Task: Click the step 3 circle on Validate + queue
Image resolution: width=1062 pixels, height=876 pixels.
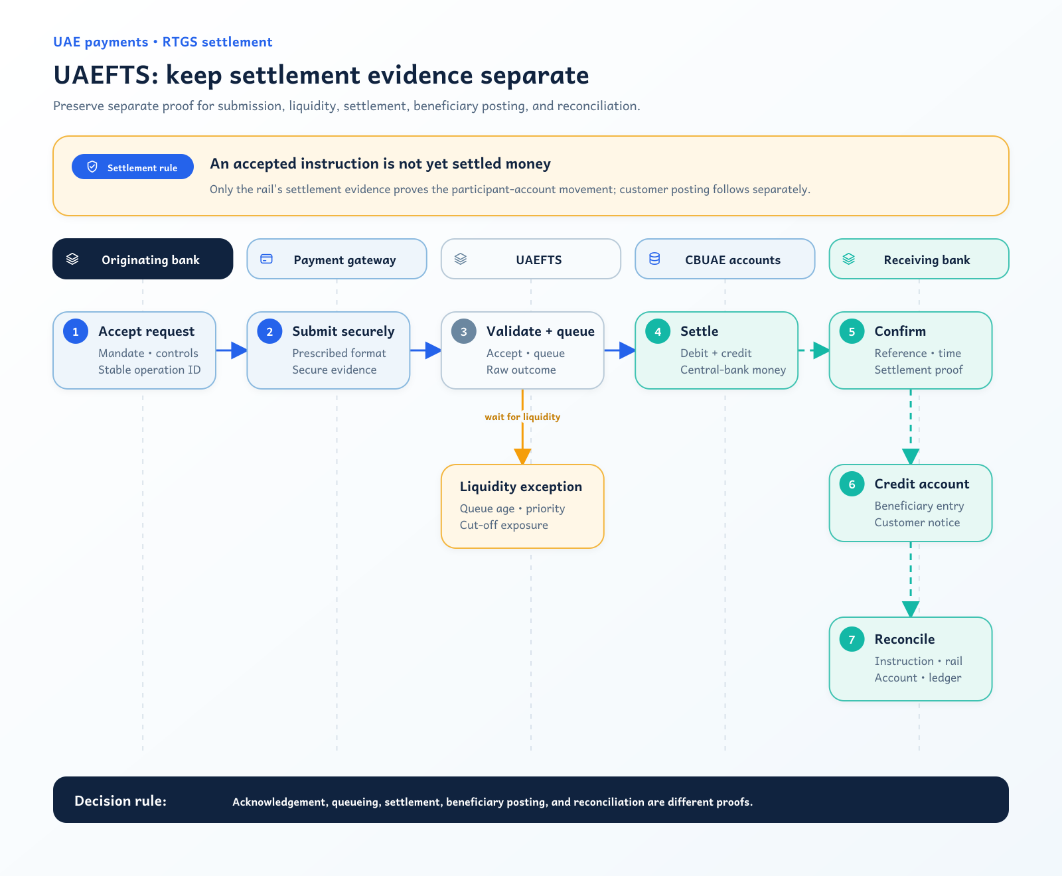Action: click(464, 331)
